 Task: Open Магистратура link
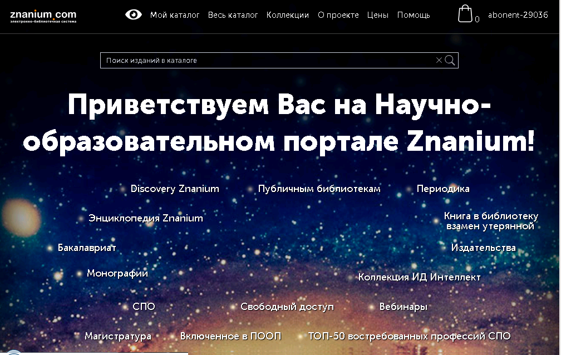[118, 337]
